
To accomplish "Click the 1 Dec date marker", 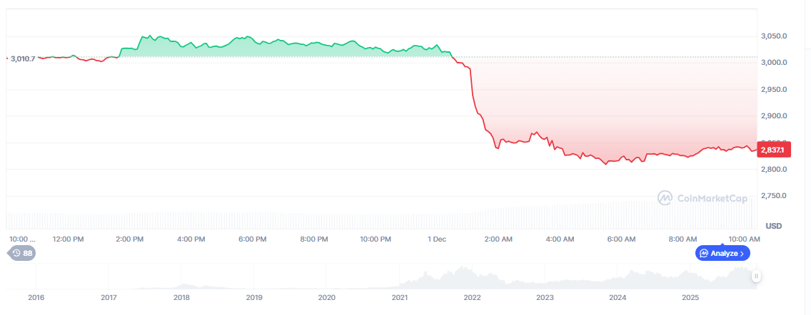I will point(437,239).
